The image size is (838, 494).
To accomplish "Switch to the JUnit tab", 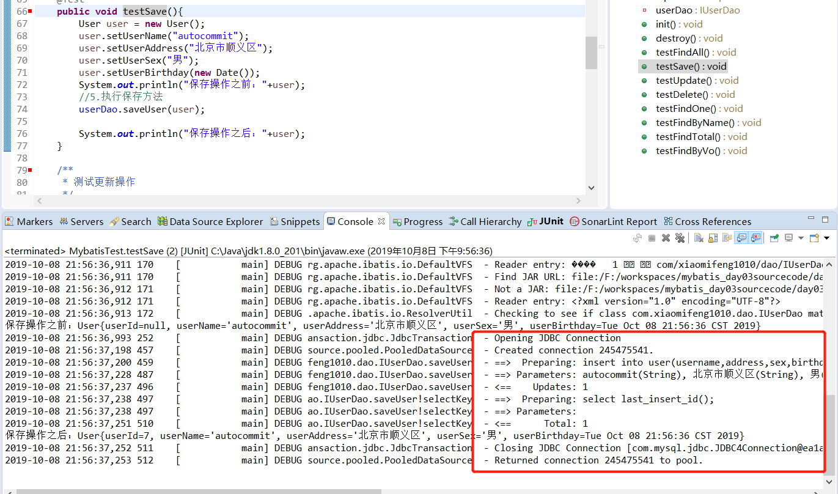I will coord(545,221).
